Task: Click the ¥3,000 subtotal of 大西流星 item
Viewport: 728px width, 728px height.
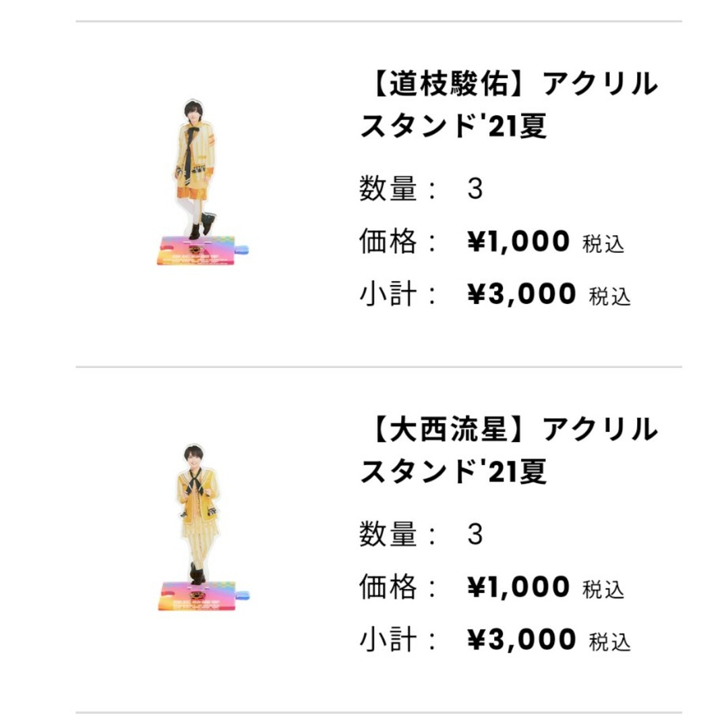Action: 521,640
